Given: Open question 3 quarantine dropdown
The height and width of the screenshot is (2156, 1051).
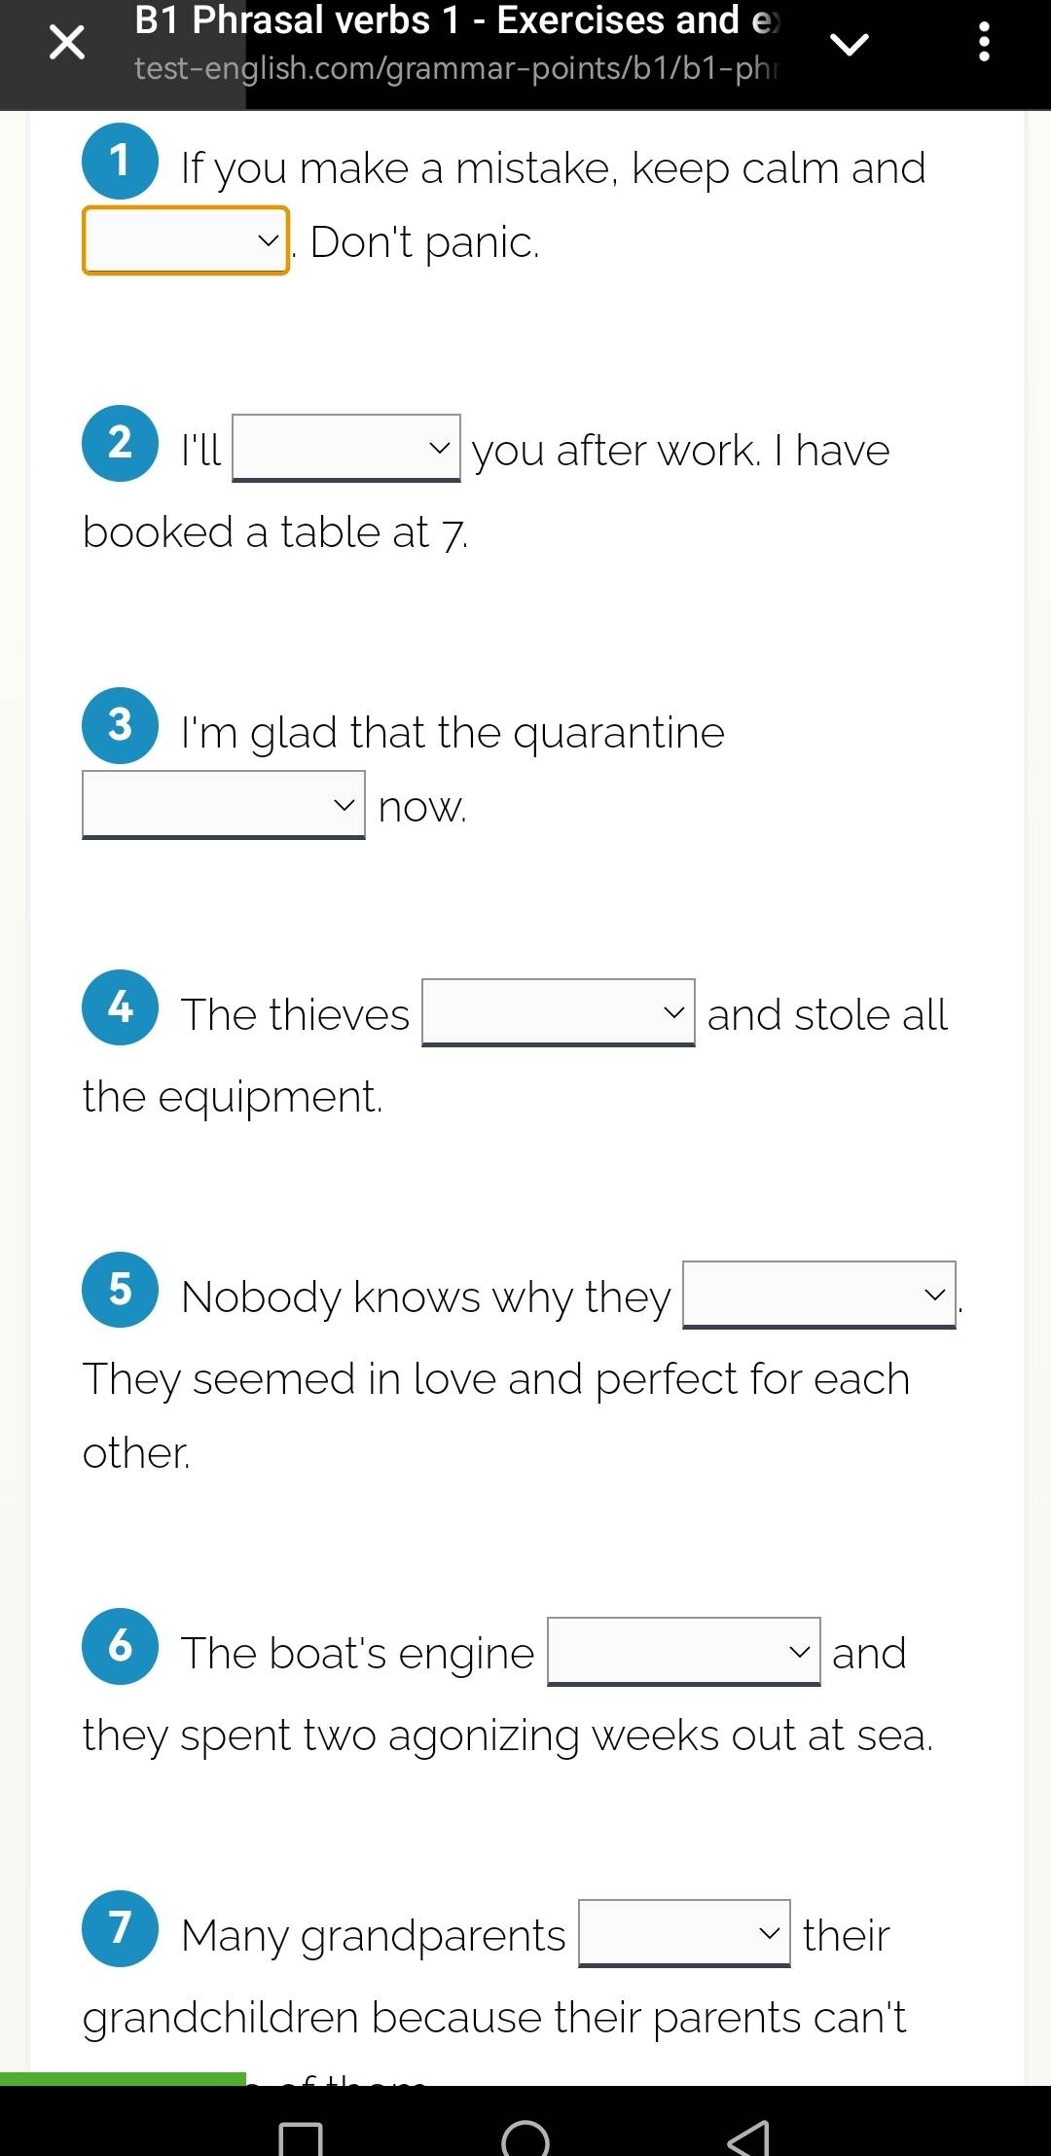Looking at the screenshot, I should [224, 805].
